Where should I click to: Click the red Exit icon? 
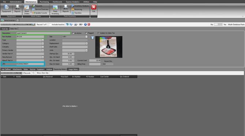[94, 8]
